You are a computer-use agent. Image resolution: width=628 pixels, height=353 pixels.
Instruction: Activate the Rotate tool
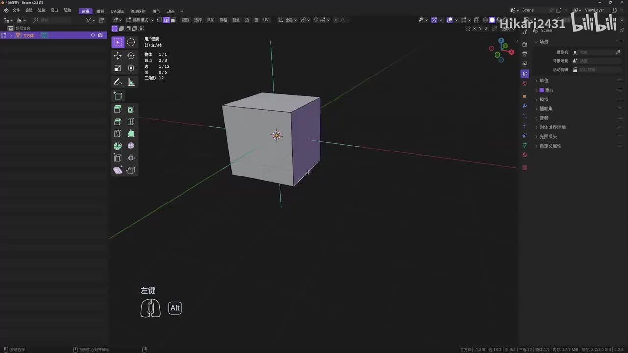131,56
